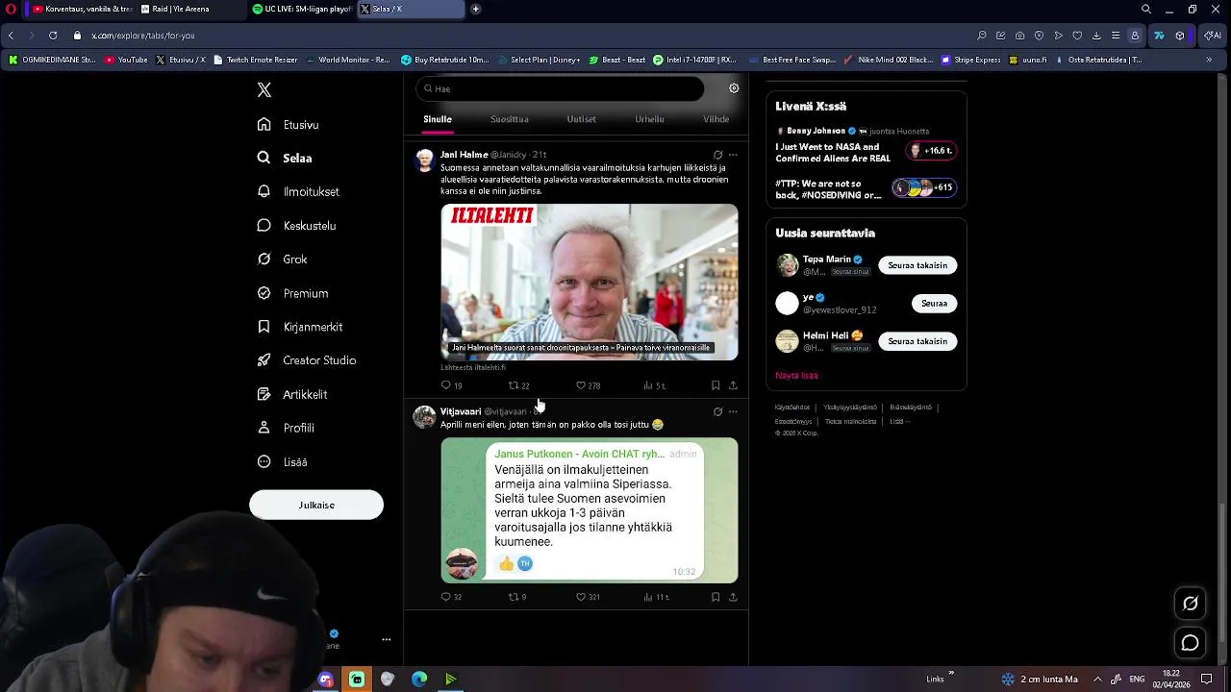Click the Julkaise post button
The width and height of the screenshot is (1231, 692).
[x=316, y=505]
